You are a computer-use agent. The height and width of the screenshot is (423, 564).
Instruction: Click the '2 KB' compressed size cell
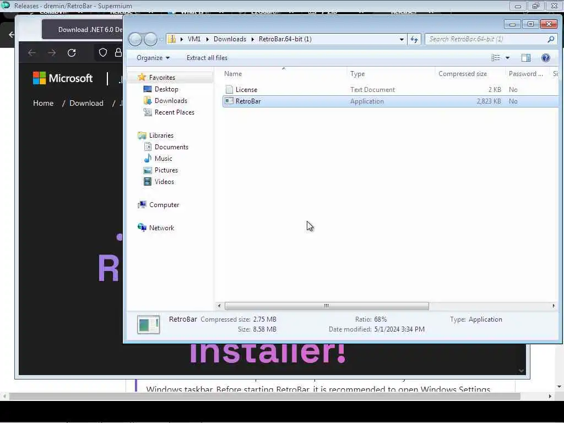tap(495, 90)
